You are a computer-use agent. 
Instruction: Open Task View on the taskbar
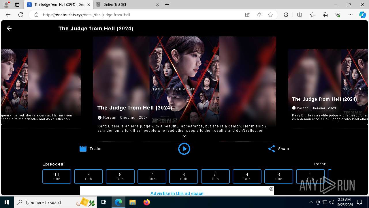pyautogui.click(x=104, y=202)
